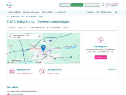
Task: Expand the PRO PROFESIONÁLY dropdown
Action: (x=105, y=12)
